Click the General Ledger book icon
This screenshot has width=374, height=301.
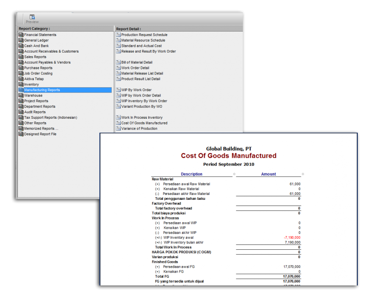tap(21, 40)
